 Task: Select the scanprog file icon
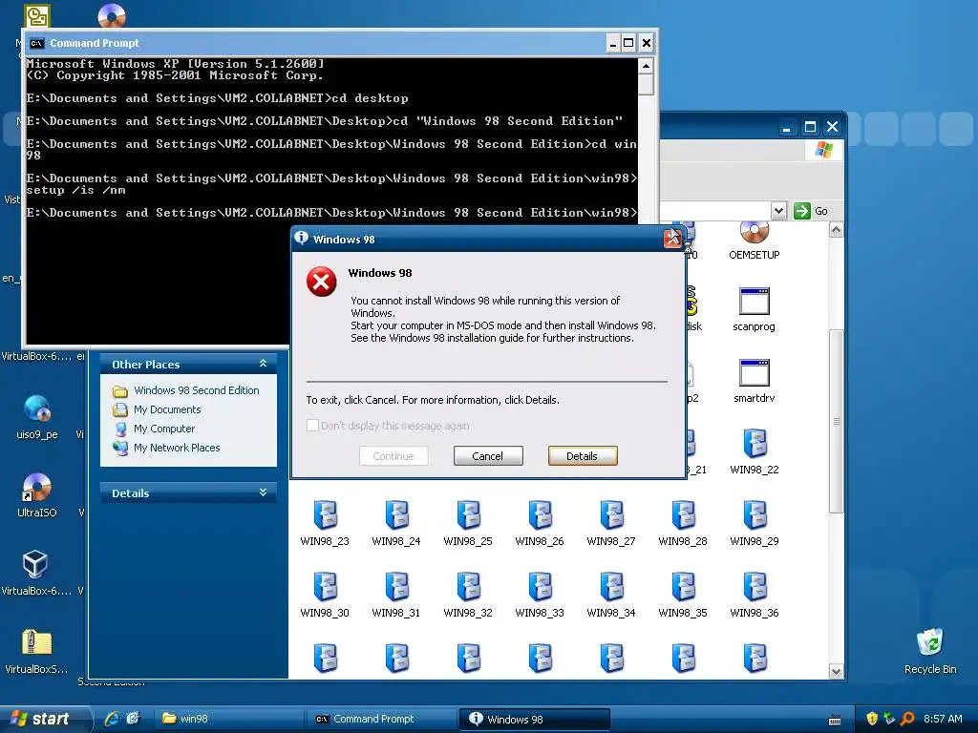click(755, 302)
